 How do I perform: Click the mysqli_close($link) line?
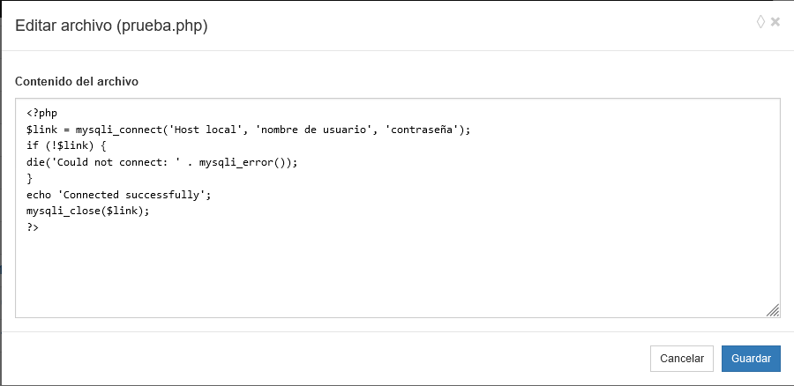pyautogui.click(x=88, y=212)
